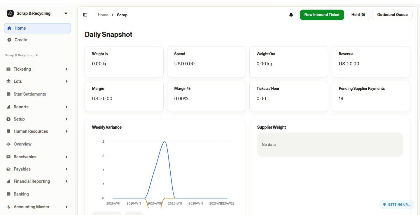Click the Receivables icon in sidebar
This screenshot has height=215, width=420.
(x=8, y=157)
